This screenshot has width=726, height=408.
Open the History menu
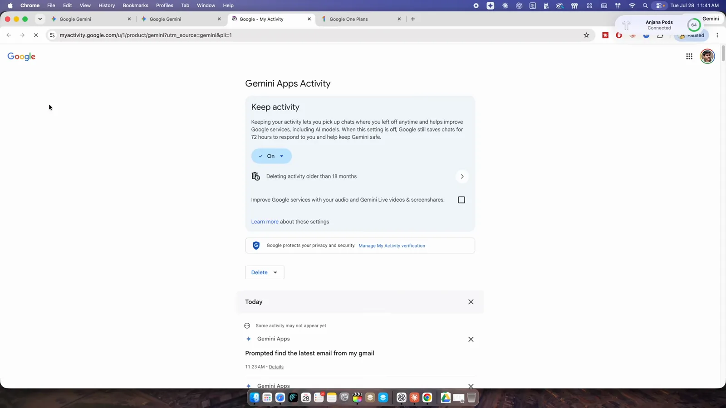pyautogui.click(x=107, y=5)
